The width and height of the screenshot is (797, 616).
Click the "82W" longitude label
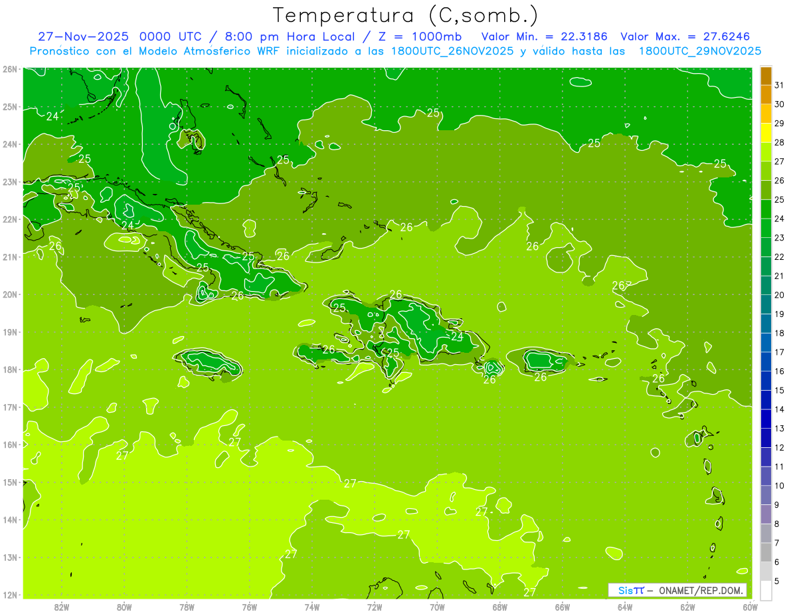click(62, 607)
